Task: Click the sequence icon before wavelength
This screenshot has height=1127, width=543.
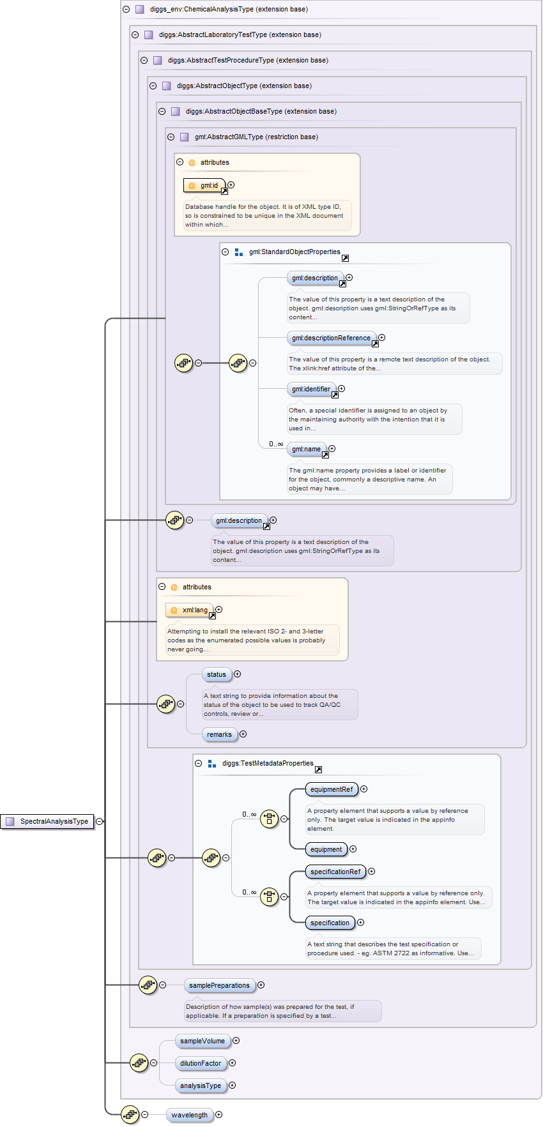Action: pos(130,1114)
